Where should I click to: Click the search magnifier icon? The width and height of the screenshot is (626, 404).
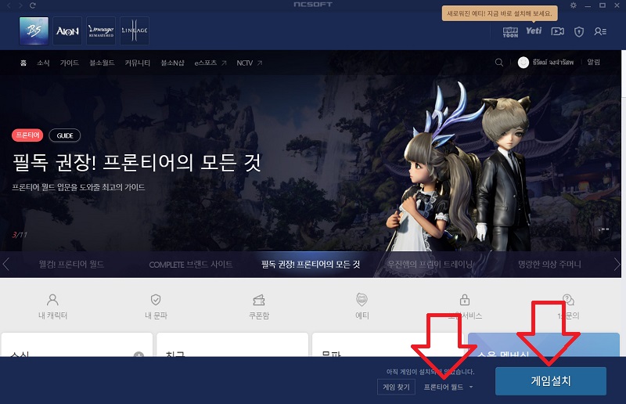point(499,63)
